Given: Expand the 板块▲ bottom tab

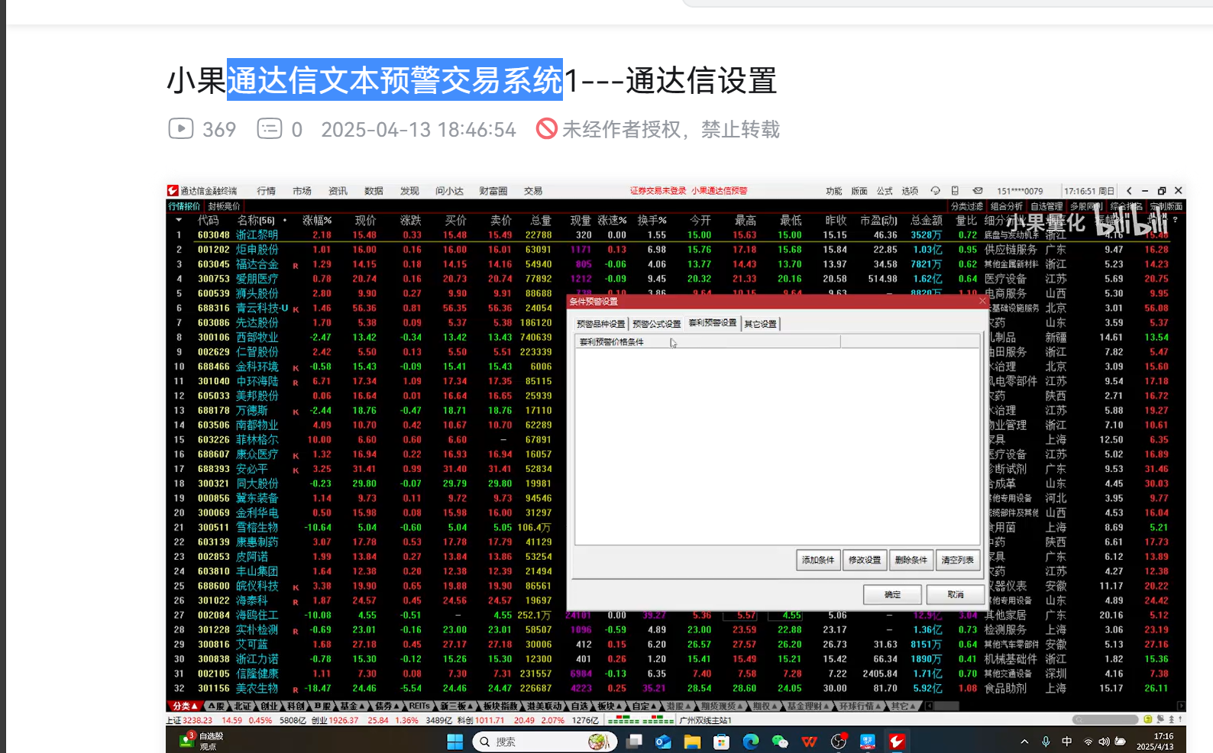Looking at the screenshot, I should coord(609,706).
